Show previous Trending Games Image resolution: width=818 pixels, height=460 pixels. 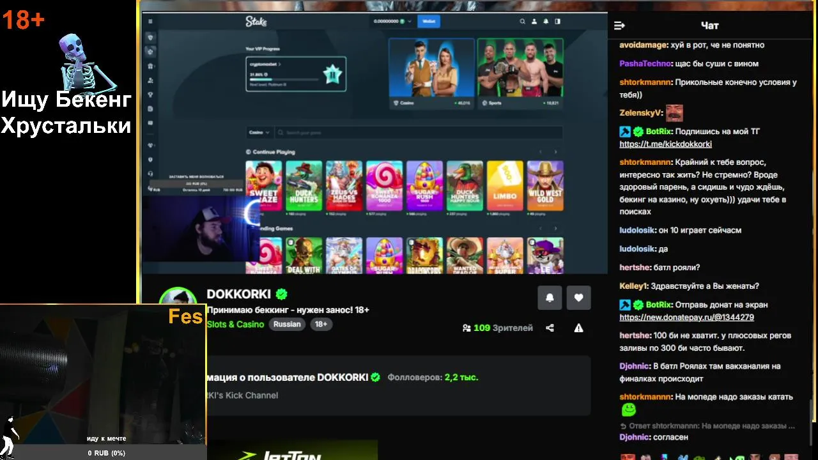(x=541, y=228)
